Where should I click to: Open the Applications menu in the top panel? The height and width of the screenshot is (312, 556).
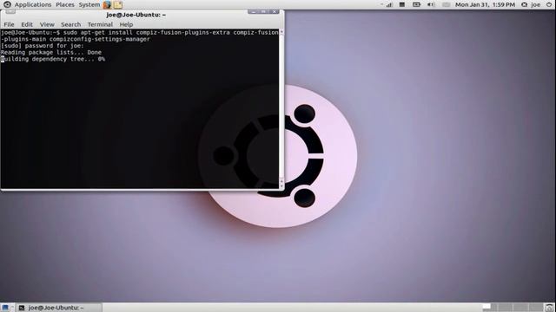[33, 4]
